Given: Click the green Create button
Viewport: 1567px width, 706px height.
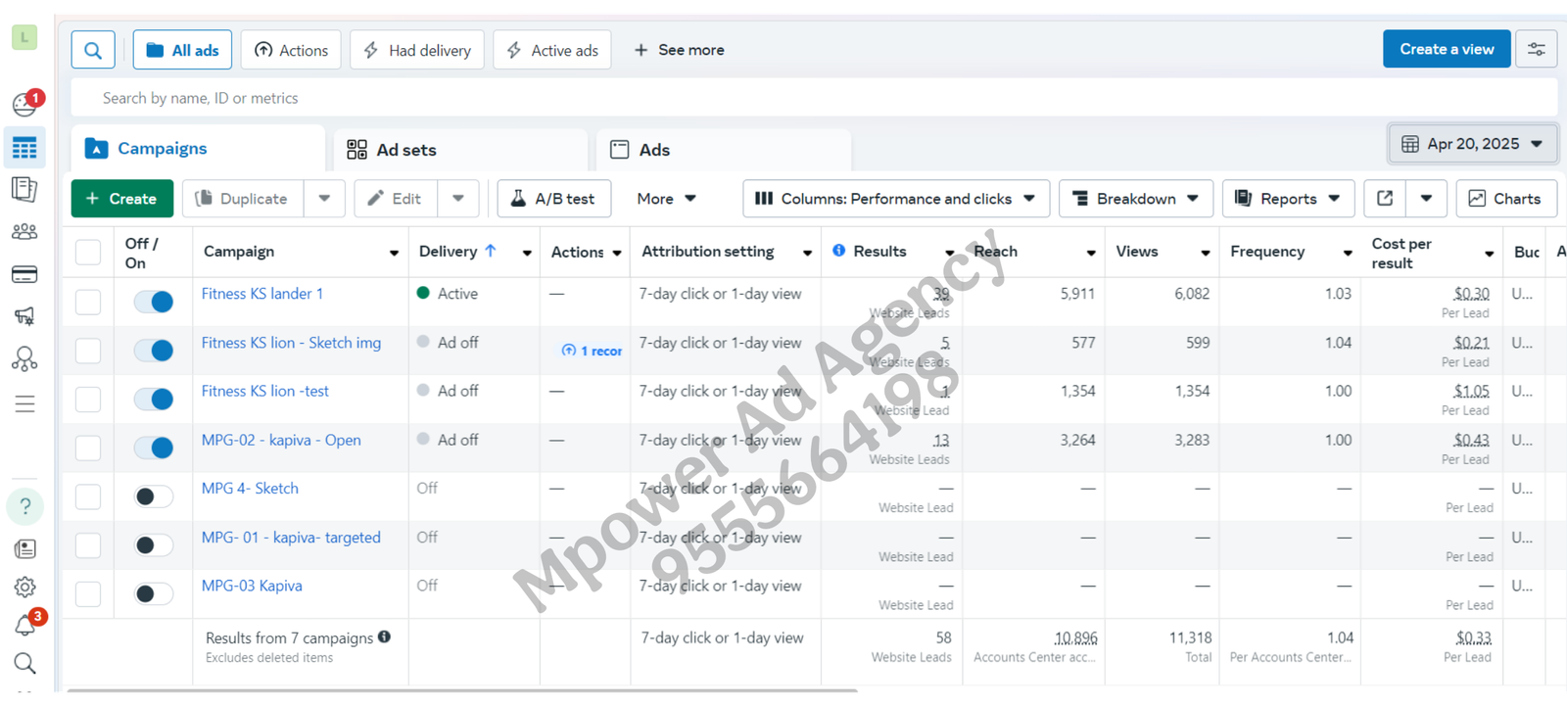Looking at the screenshot, I should (122, 199).
